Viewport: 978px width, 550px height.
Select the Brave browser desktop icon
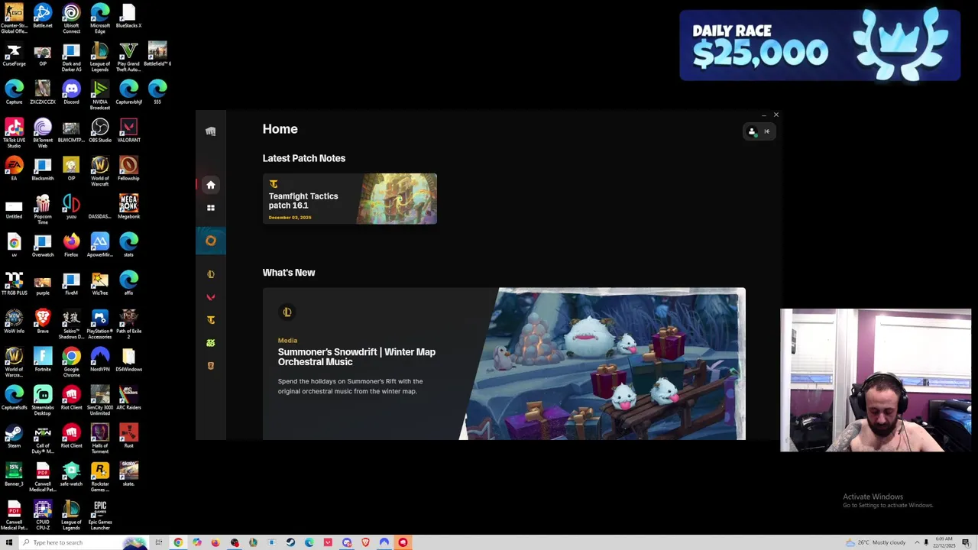point(43,322)
